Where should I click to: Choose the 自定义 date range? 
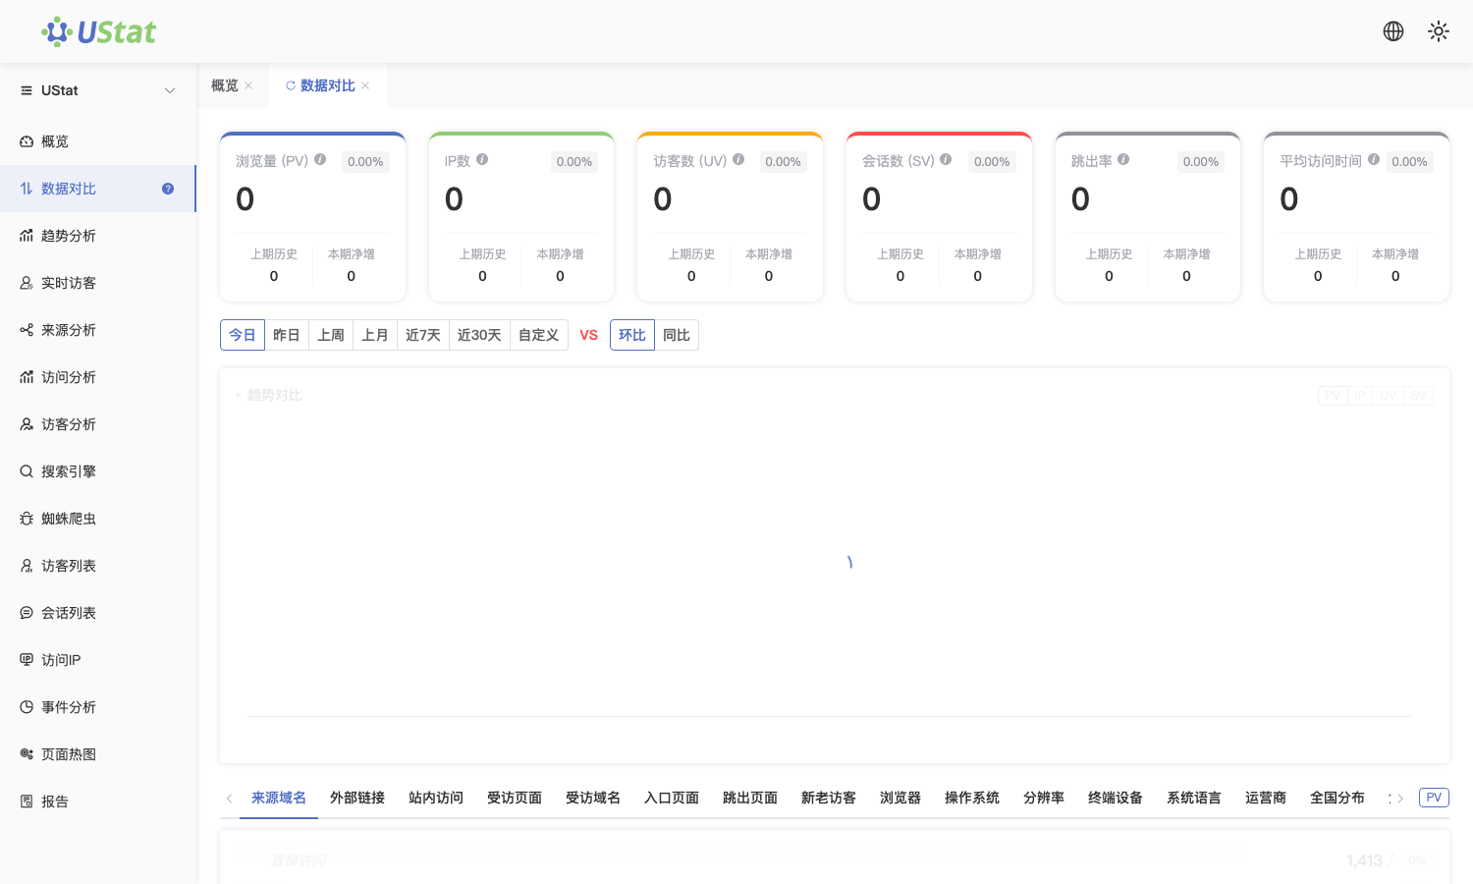pos(539,335)
